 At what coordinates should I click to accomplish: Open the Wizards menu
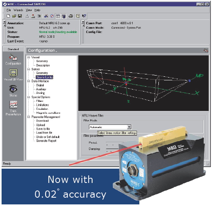(x=18, y=10)
